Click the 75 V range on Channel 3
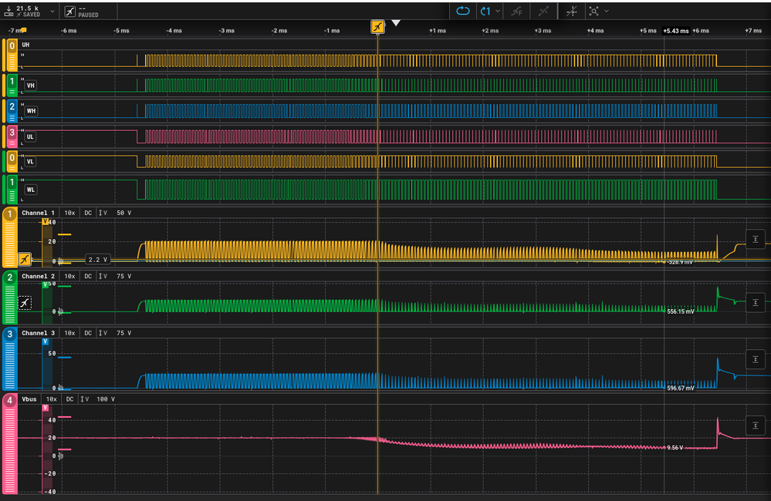The width and height of the screenshot is (771, 501). pos(123,333)
